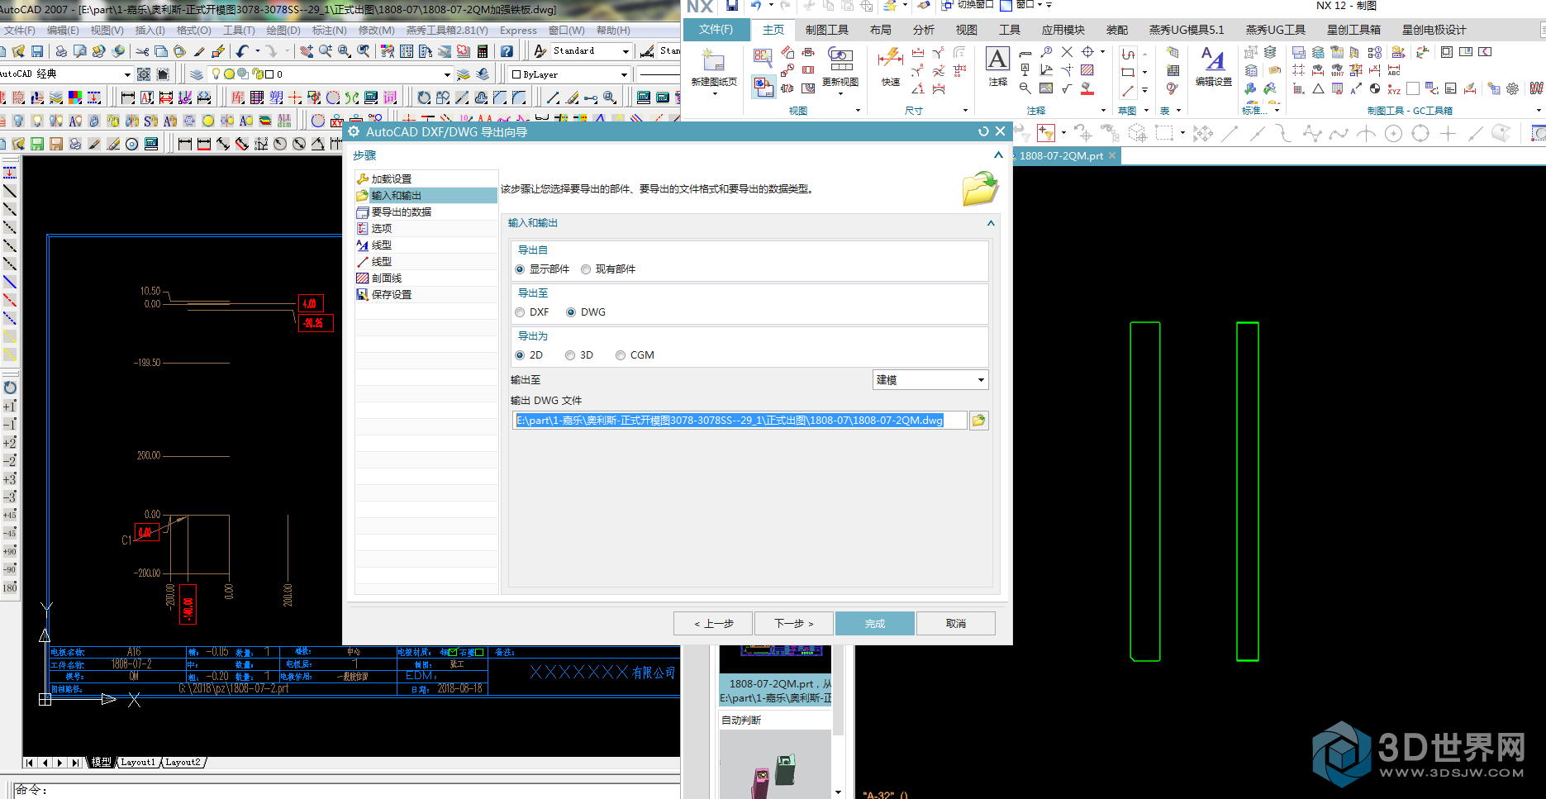This screenshot has height=799, width=1546.
Task: Toggle the layer lock padlock in AutoCAD
Action: click(256, 74)
